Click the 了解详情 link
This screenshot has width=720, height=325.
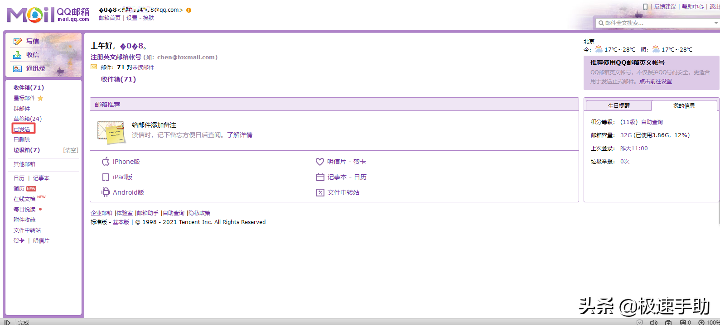pos(240,135)
